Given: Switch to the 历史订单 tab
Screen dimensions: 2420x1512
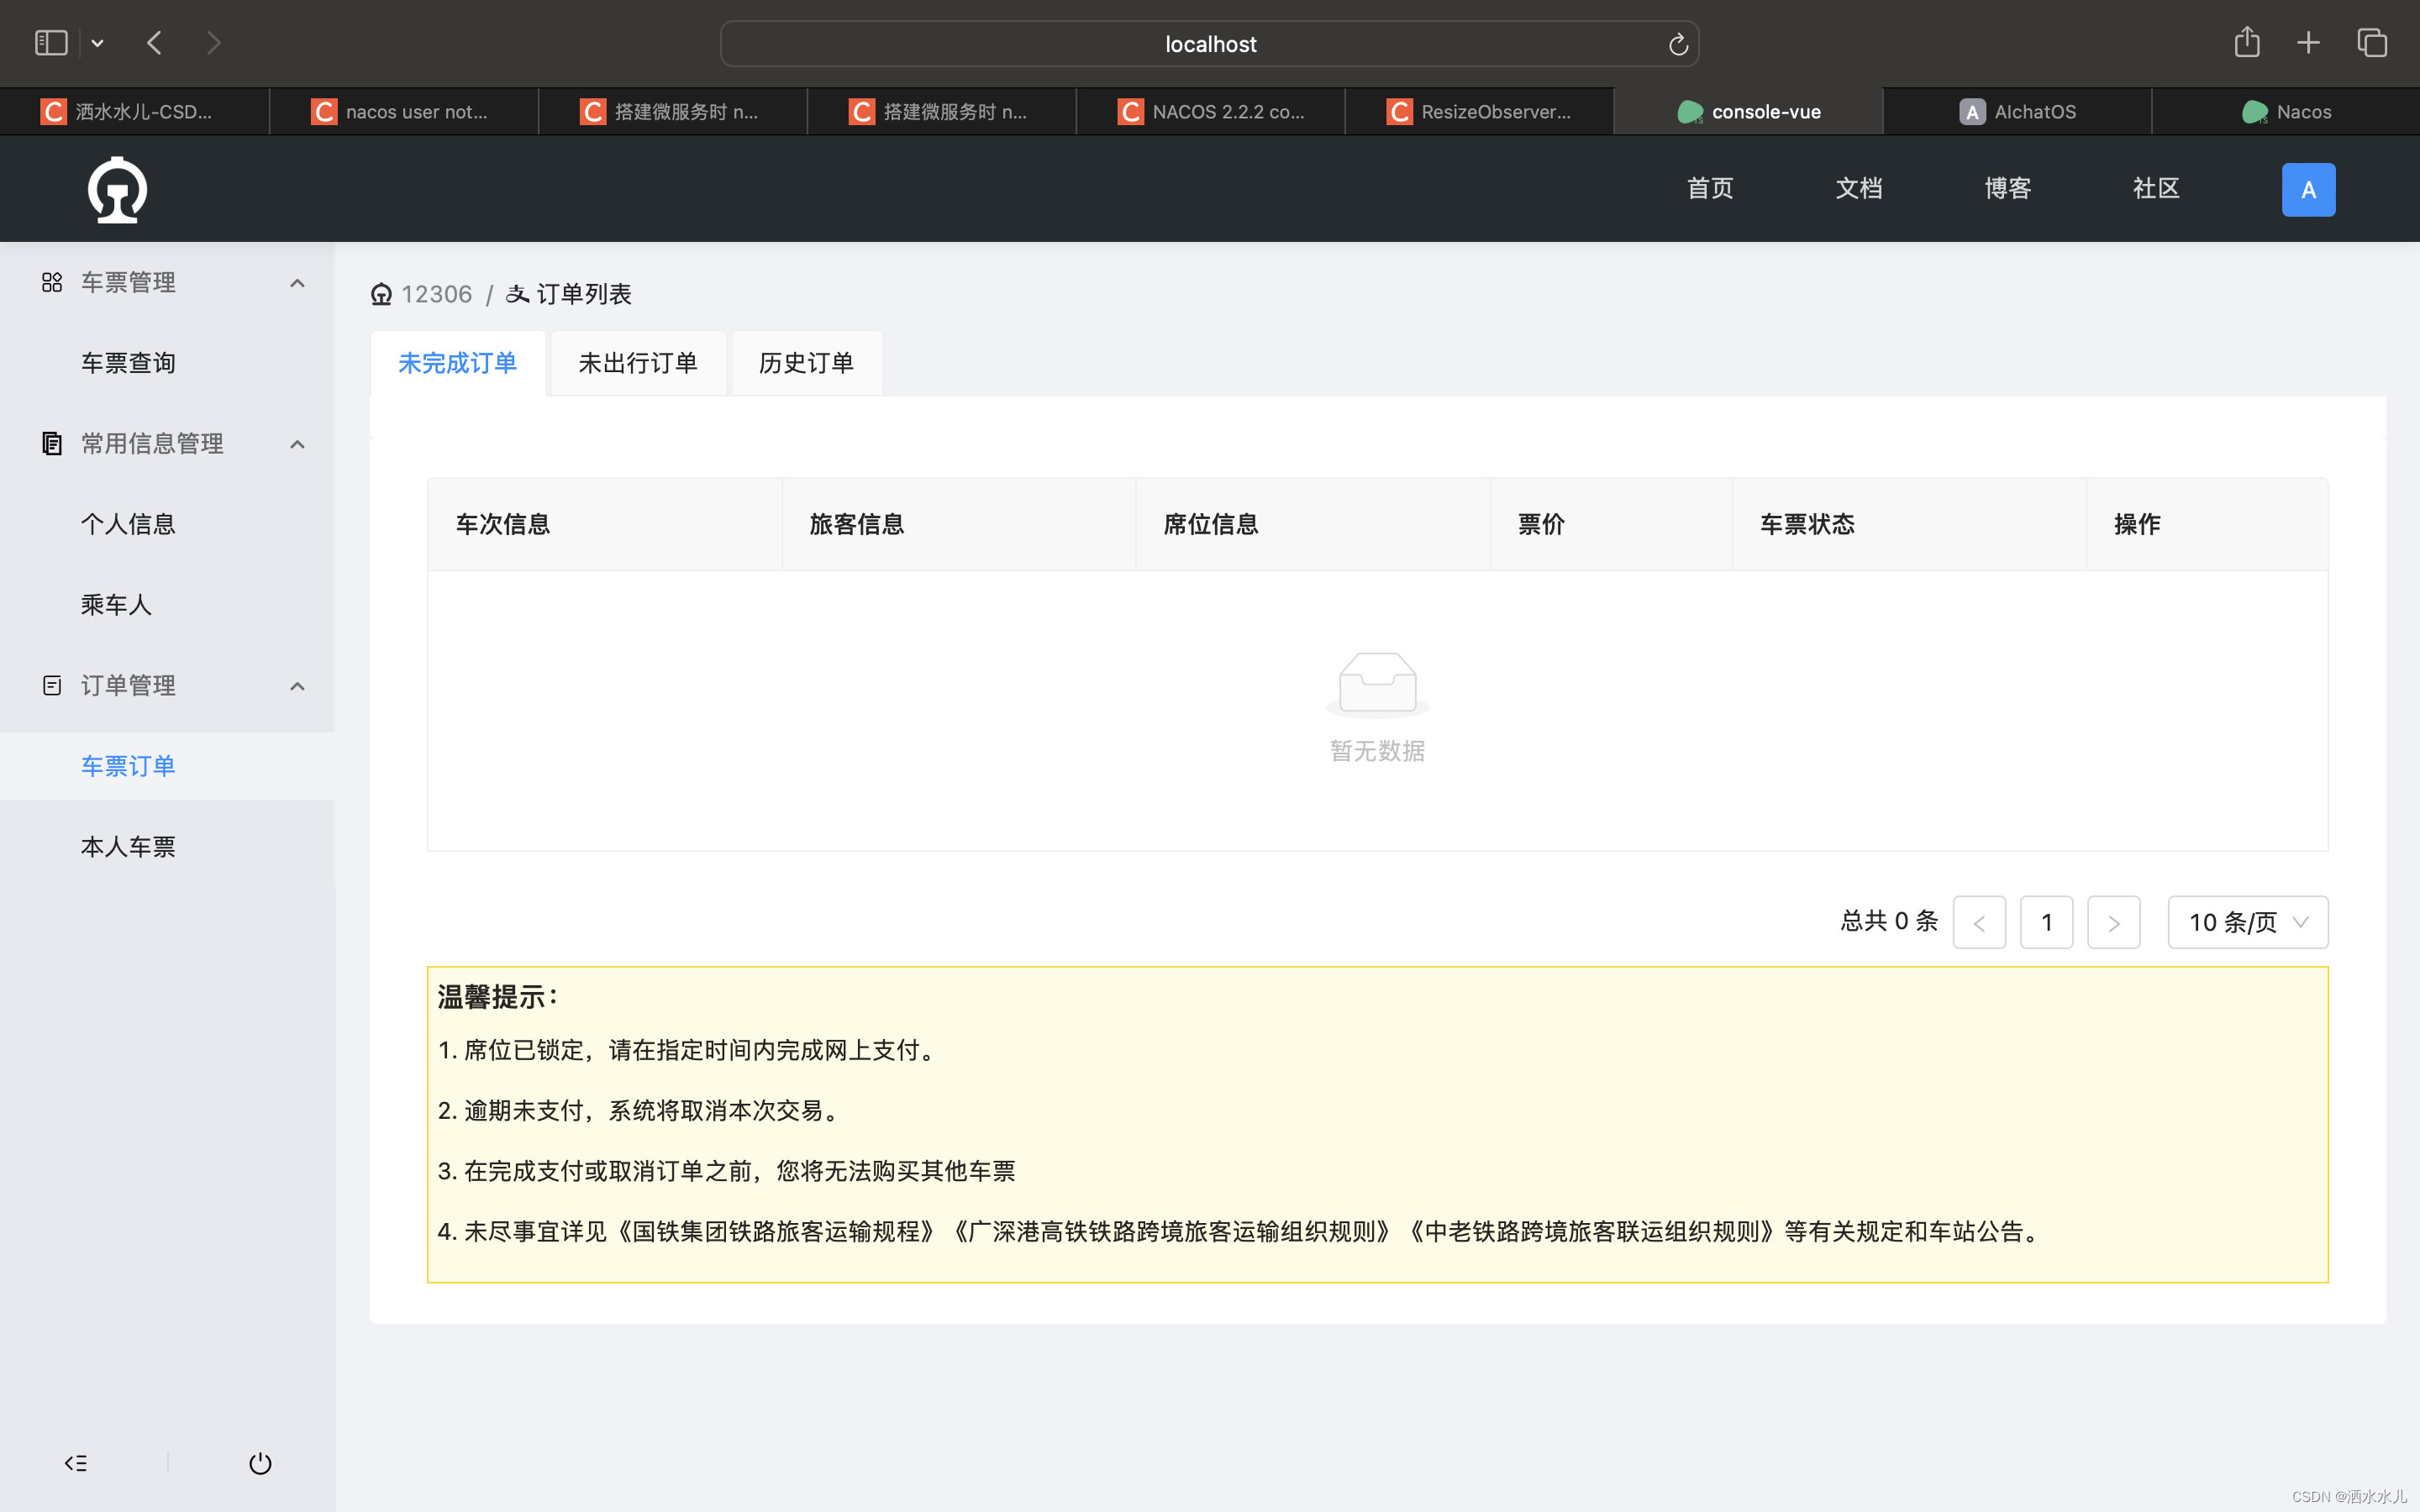Looking at the screenshot, I should click(806, 363).
